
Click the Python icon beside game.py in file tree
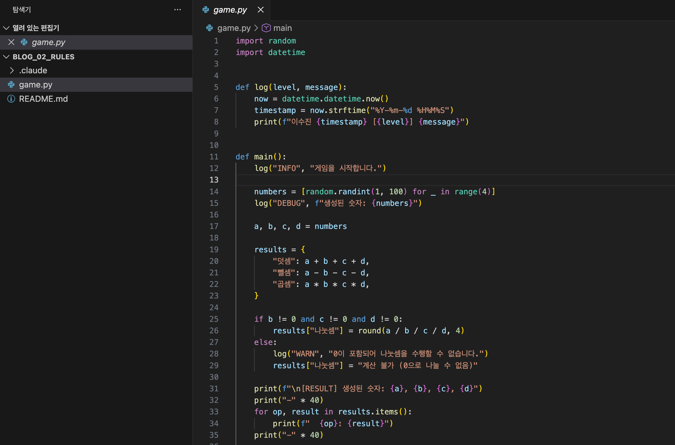pyautogui.click(x=11, y=85)
